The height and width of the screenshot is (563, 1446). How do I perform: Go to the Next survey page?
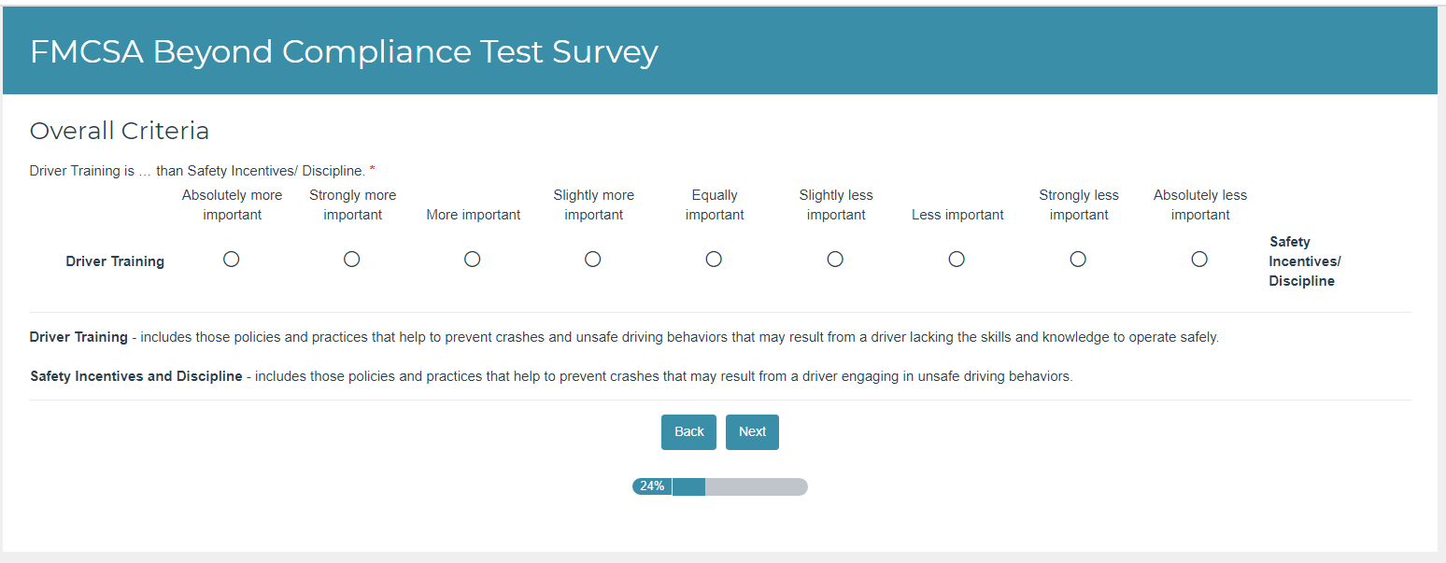(752, 431)
